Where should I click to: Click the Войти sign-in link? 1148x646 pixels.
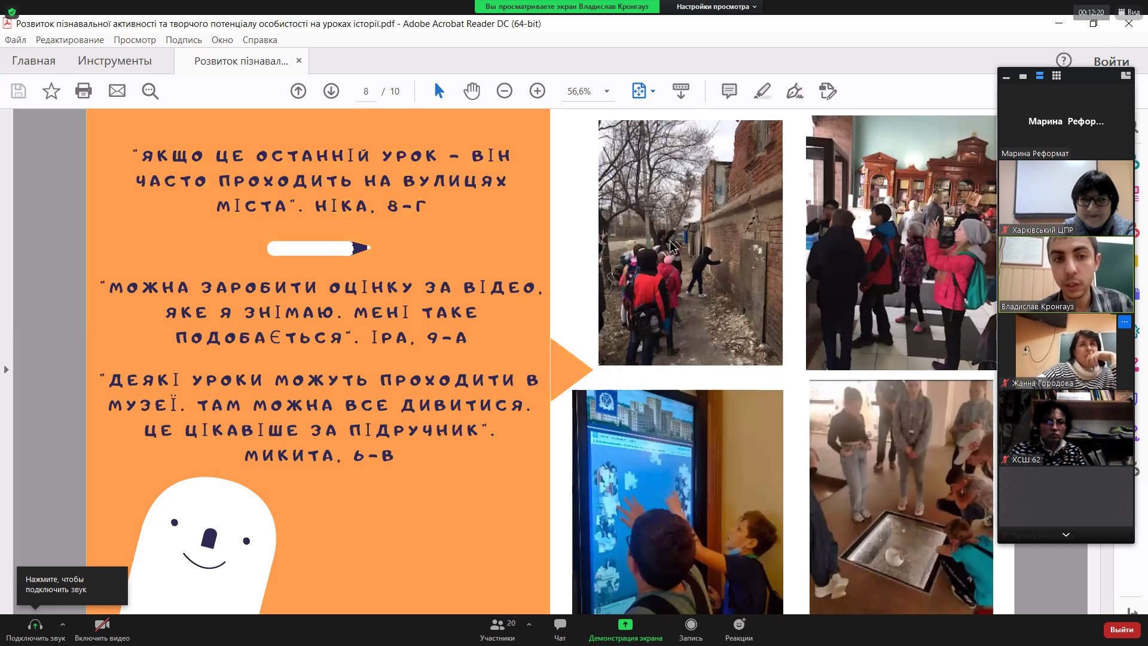1111,62
